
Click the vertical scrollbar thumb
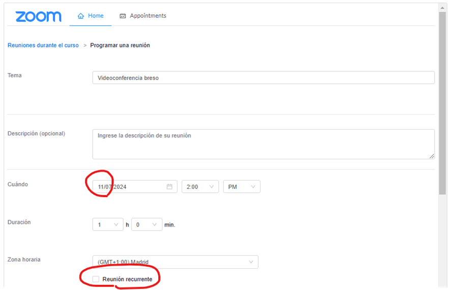[x=442, y=103]
